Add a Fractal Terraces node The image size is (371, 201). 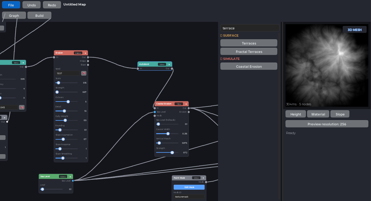click(x=249, y=51)
